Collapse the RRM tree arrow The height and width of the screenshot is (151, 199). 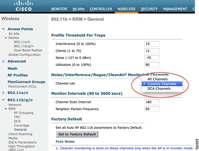point(6,109)
